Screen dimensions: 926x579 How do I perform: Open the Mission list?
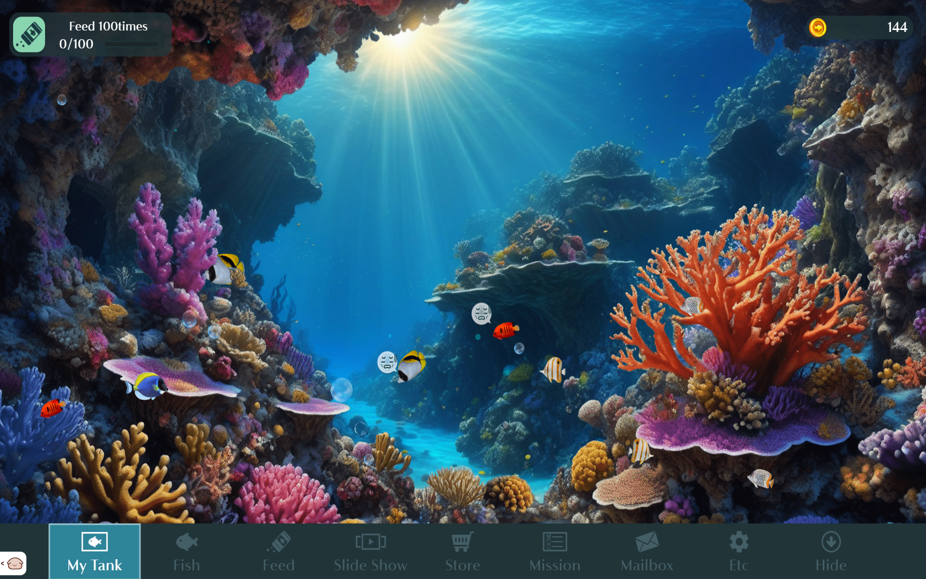tap(555, 551)
